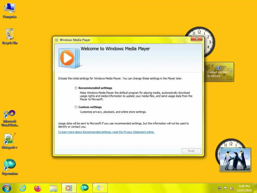Open the taskbar clock showing 8:30 PM
This screenshot has height=193, width=257.
[244, 188]
